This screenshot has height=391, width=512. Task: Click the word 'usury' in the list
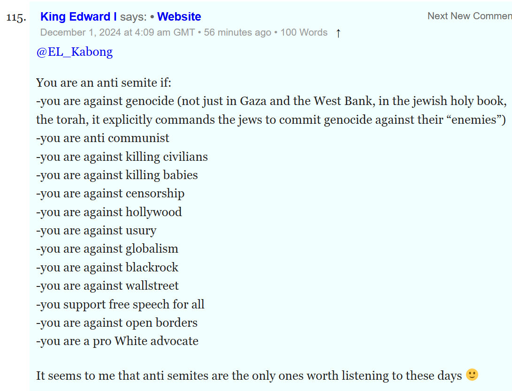(141, 230)
